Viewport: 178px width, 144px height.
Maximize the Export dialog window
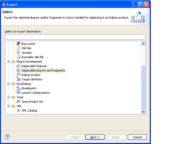pos(140,5)
